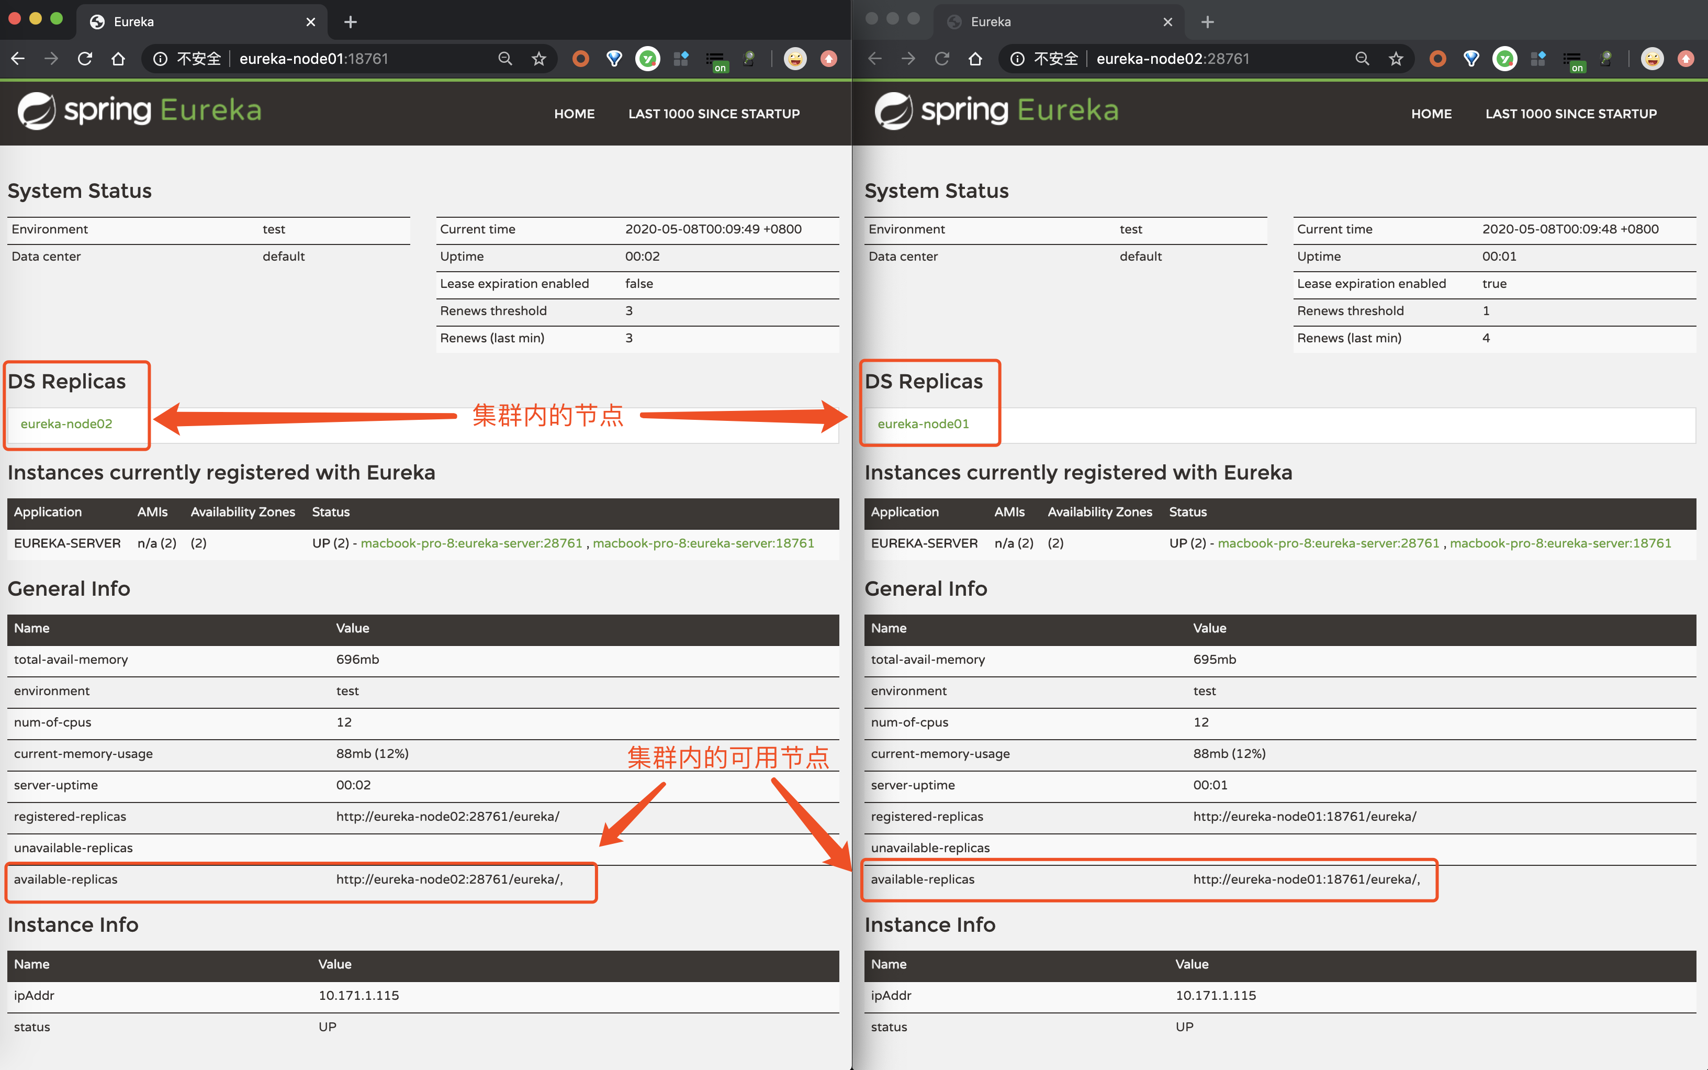Open eureka-node02 replica link
The height and width of the screenshot is (1070, 1708).
(66, 424)
